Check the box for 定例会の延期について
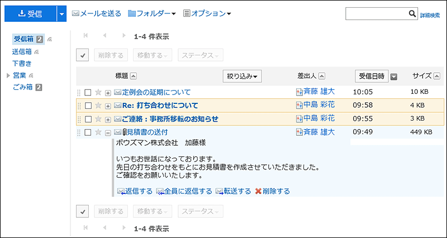 coord(88,92)
